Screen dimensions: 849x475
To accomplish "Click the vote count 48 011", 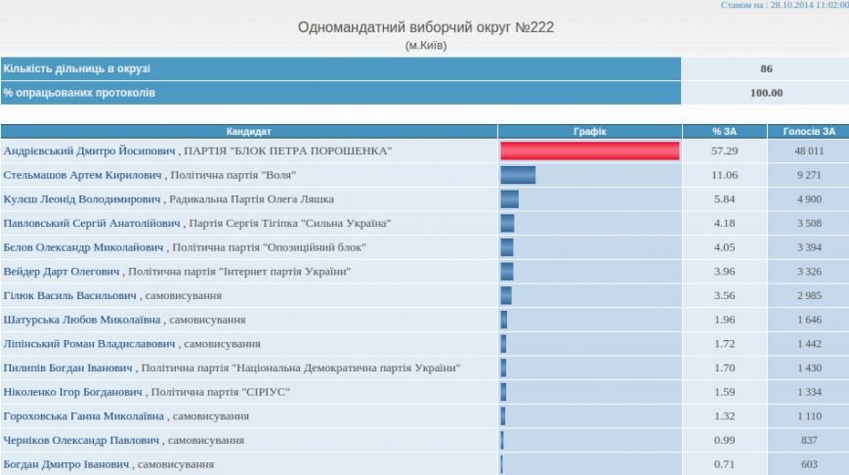I will (x=809, y=151).
